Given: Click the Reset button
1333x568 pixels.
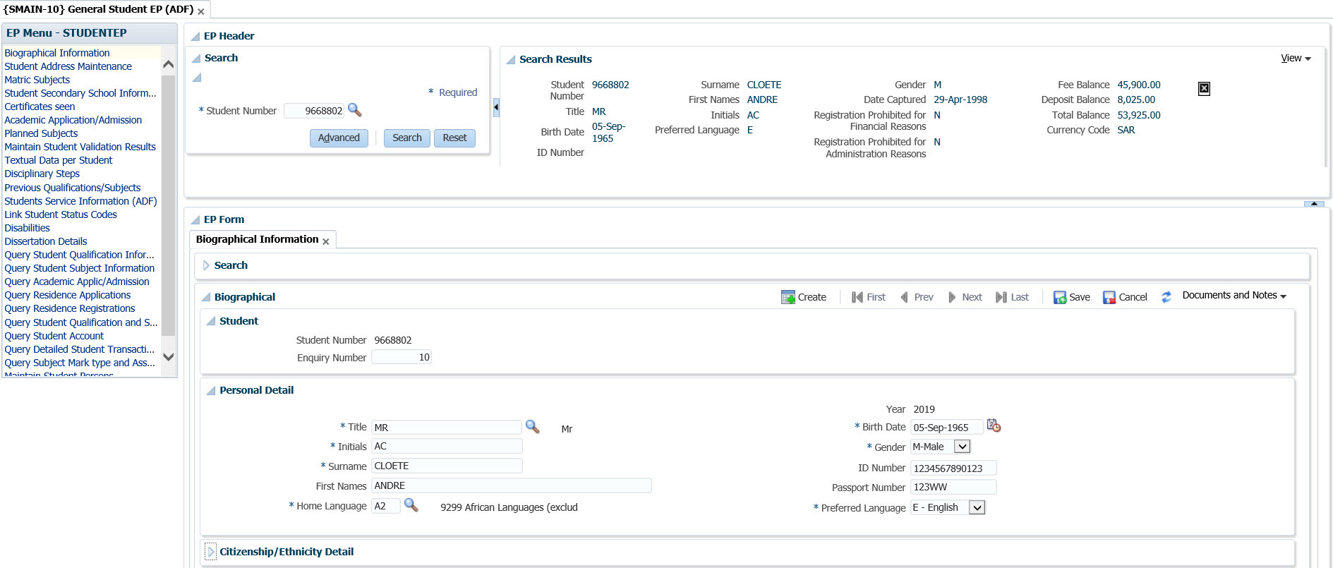Looking at the screenshot, I should [x=454, y=138].
